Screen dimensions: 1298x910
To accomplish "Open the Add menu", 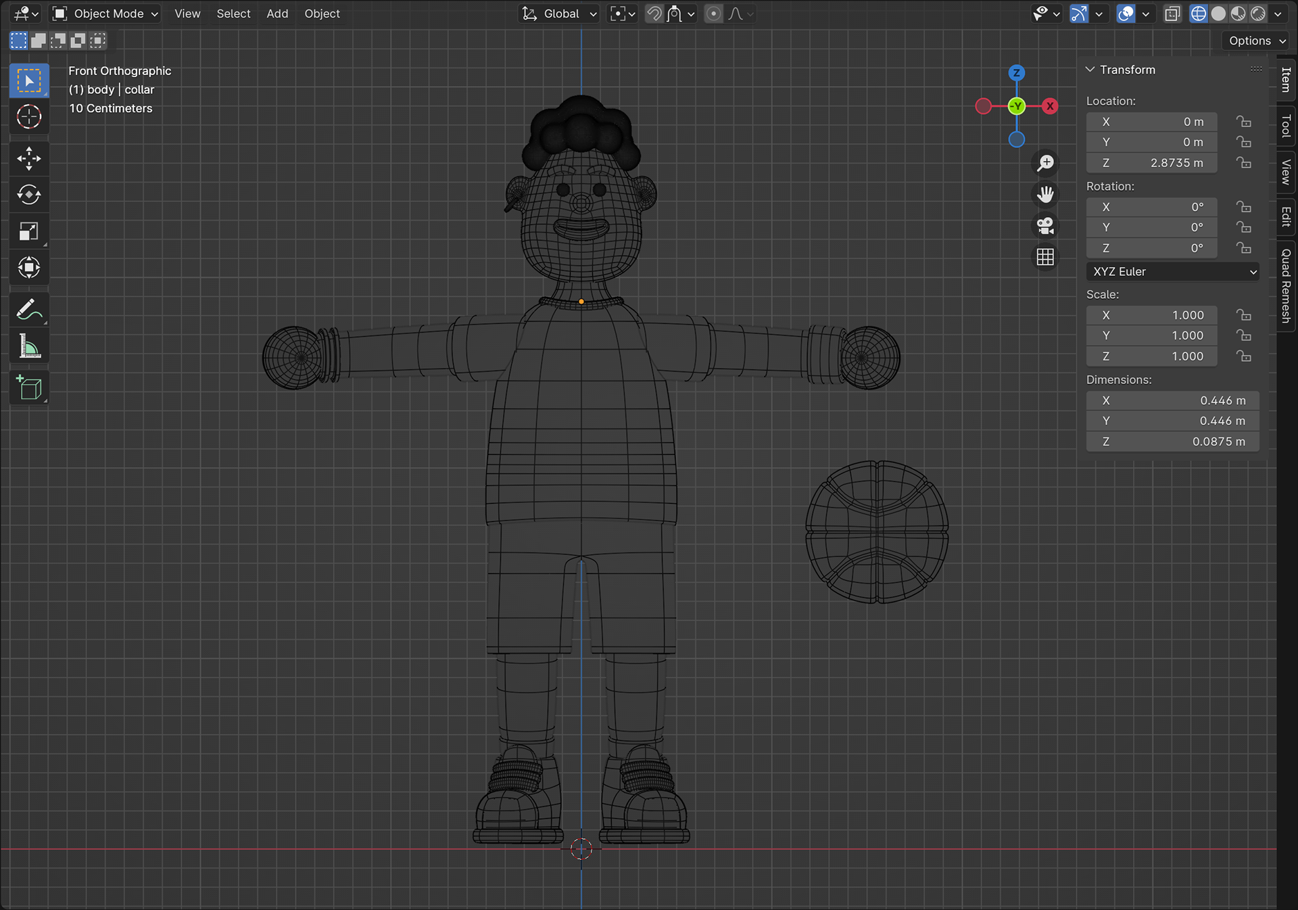I will coord(277,14).
